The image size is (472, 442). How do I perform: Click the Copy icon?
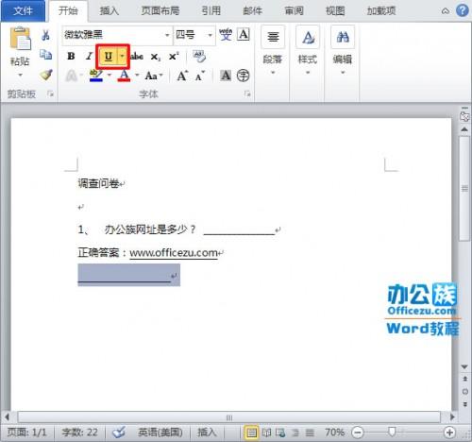point(46,55)
